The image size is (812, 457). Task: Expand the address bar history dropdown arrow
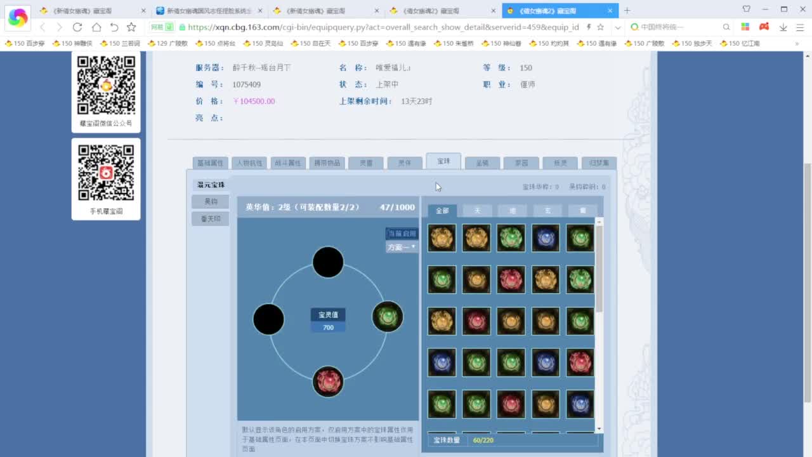coord(617,27)
